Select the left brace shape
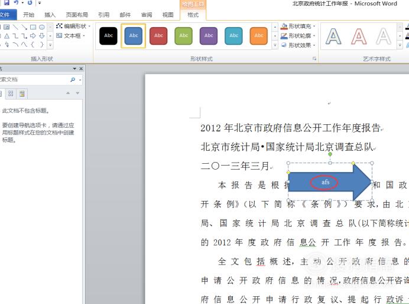The height and width of the screenshot is (304, 409). [x=33, y=44]
